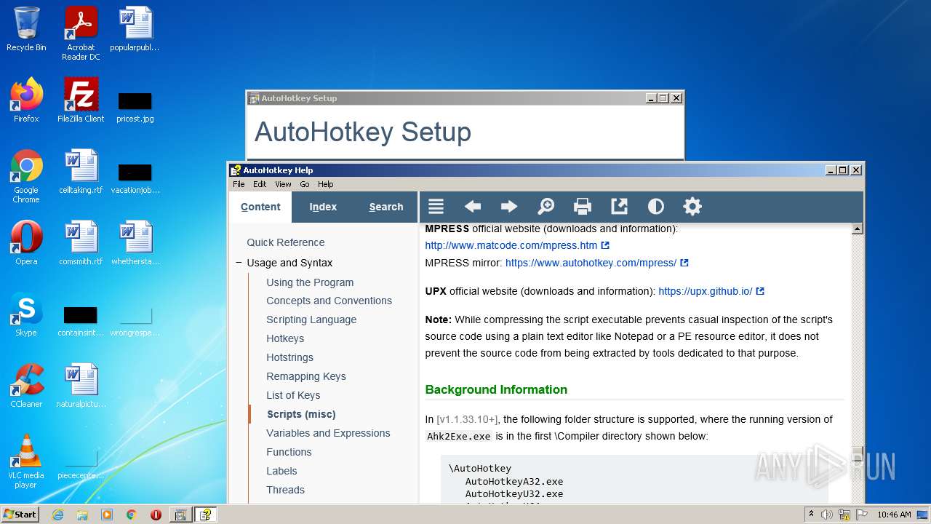Open the Using the Program topic
This screenshot has height=524, width=931.
tap(310, 282)
